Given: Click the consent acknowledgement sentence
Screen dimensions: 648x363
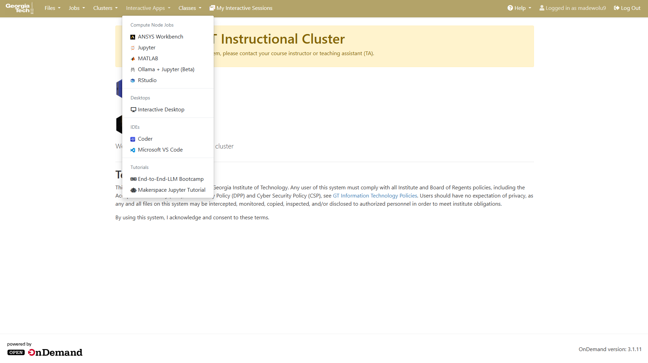Looking at the screenshot, I should click(x=192, y=218).
